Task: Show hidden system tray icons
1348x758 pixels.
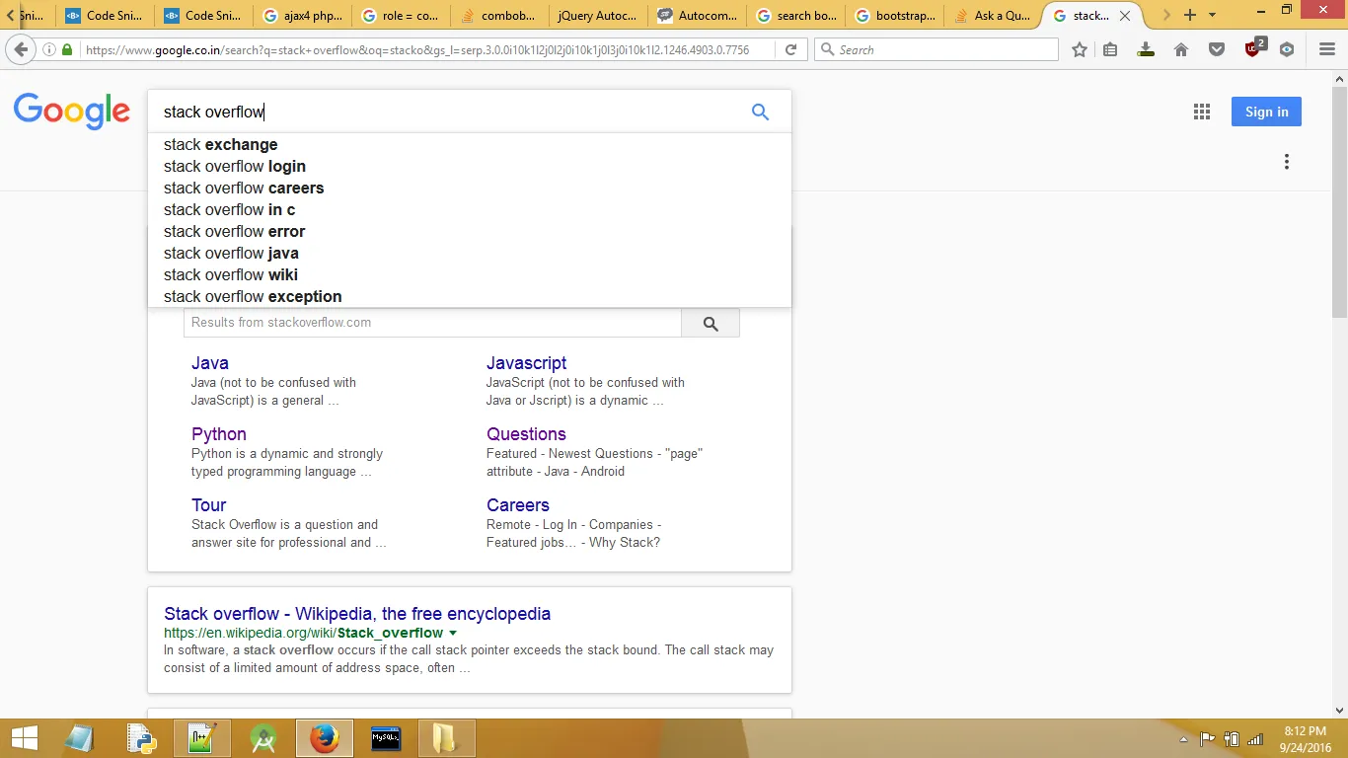Action: click(x=1184, y=738)
